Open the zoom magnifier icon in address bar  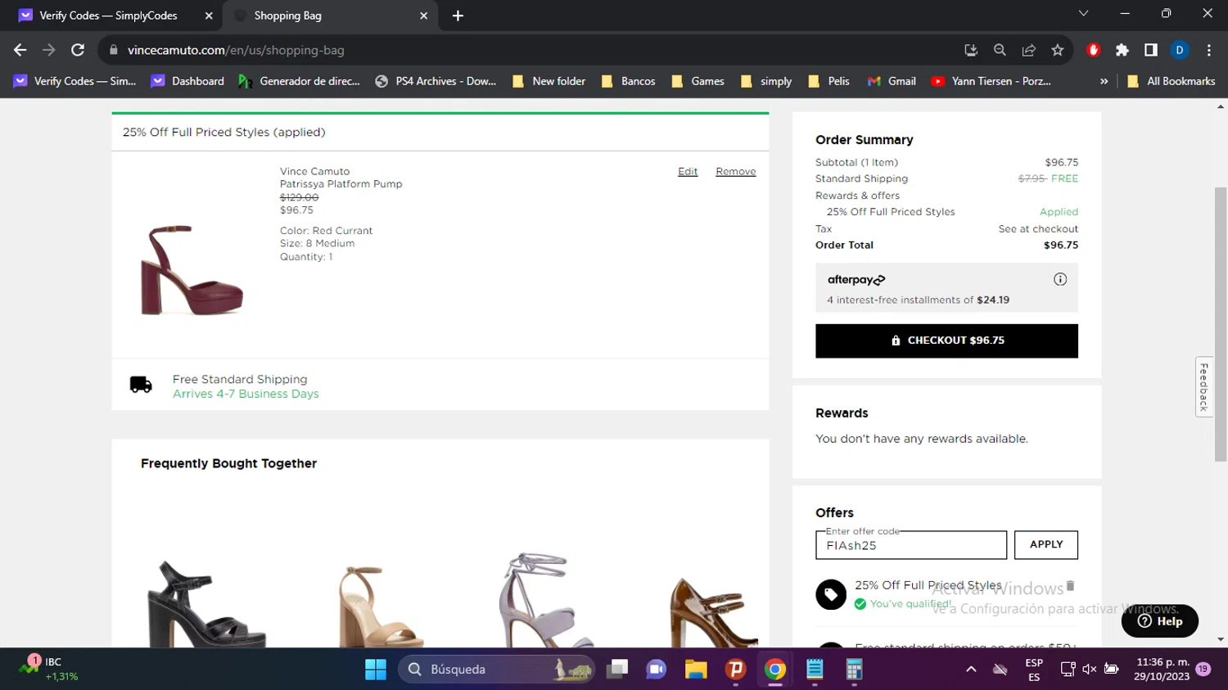click(1000, 50)
